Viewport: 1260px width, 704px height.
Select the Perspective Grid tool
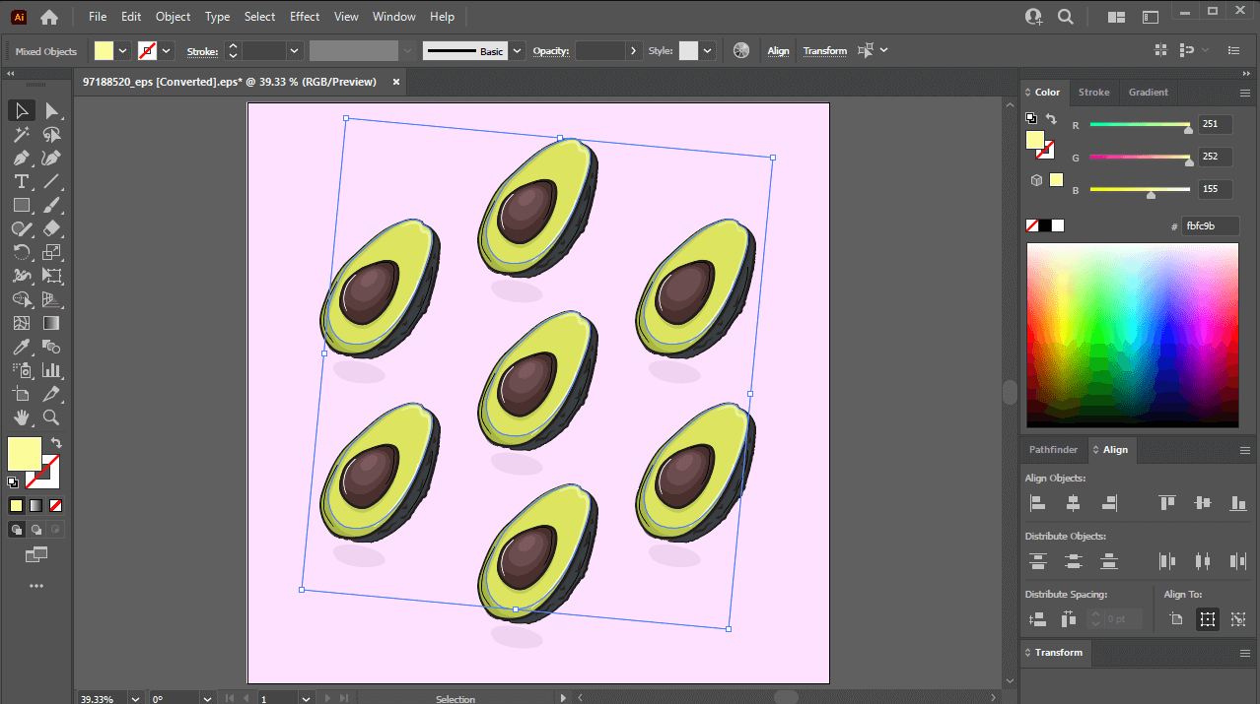pos(52,299)
